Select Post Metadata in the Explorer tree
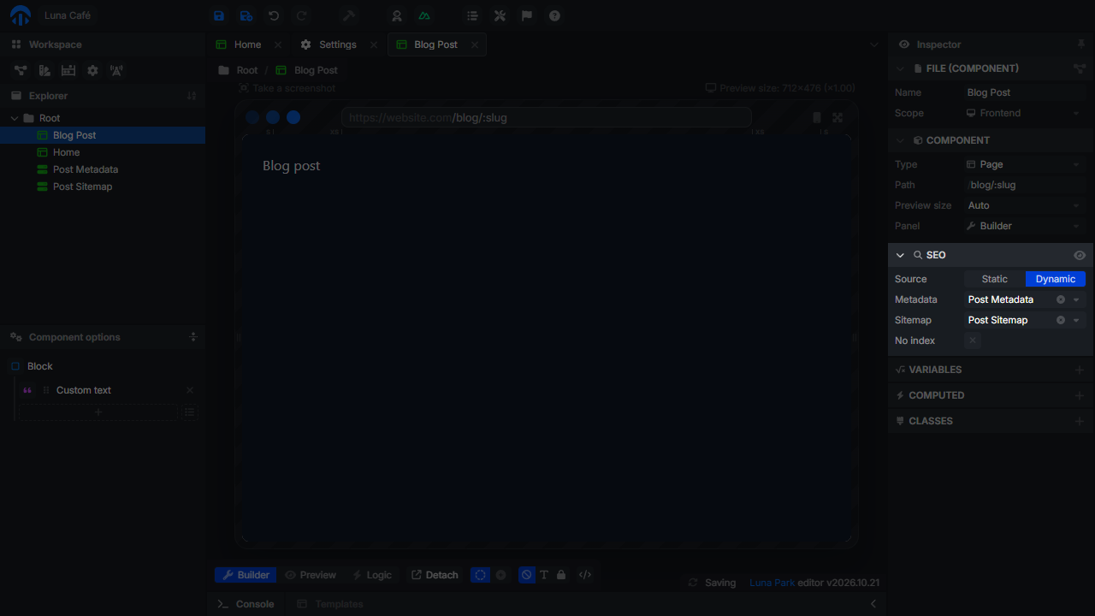1095x616 pixels. pos(103,169)
